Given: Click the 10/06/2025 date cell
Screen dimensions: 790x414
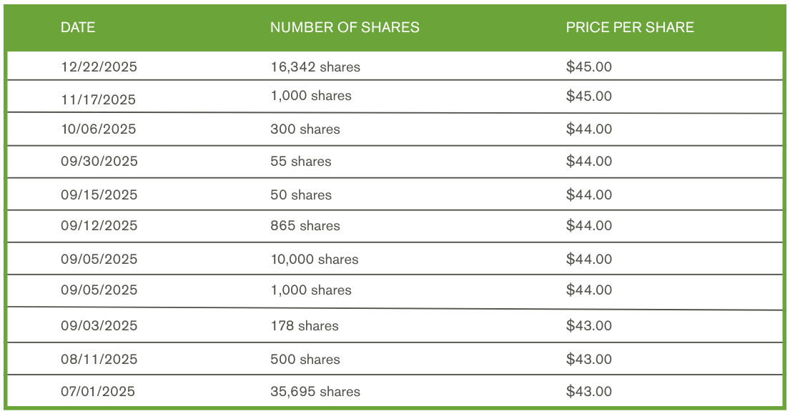Looking at the screenshot, I should pos(98,129).
